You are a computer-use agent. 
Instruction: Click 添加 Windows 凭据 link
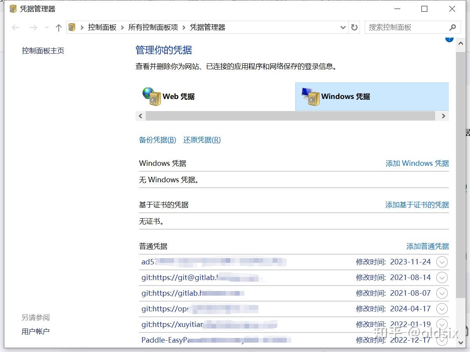417,163
